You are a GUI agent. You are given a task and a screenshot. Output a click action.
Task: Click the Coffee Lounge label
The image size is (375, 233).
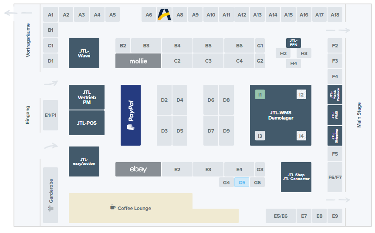134,208
